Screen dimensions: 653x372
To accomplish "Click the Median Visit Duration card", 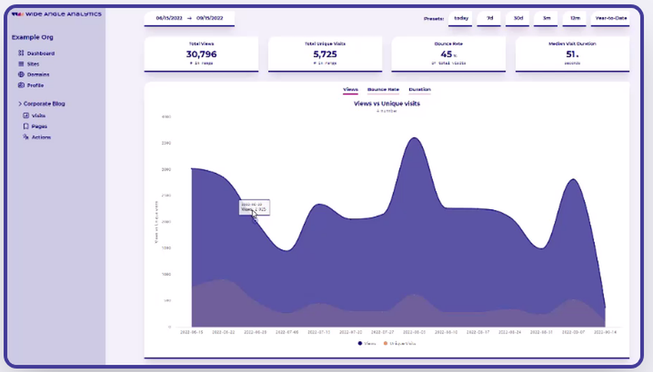I will tap(572, 54).
